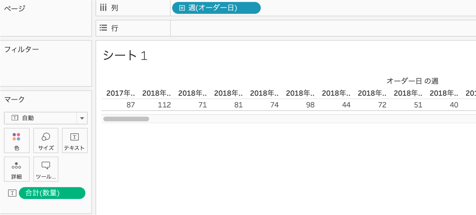Click the columns shelf icon next to 列
Viewport: 476px width, 215px height.
(103, 7)
